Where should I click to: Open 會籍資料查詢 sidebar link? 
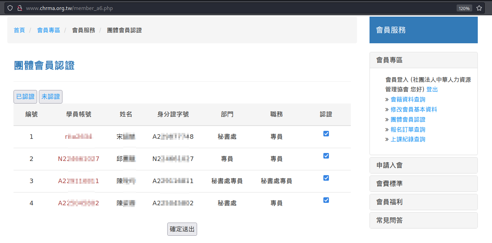[x=408, y=99]
